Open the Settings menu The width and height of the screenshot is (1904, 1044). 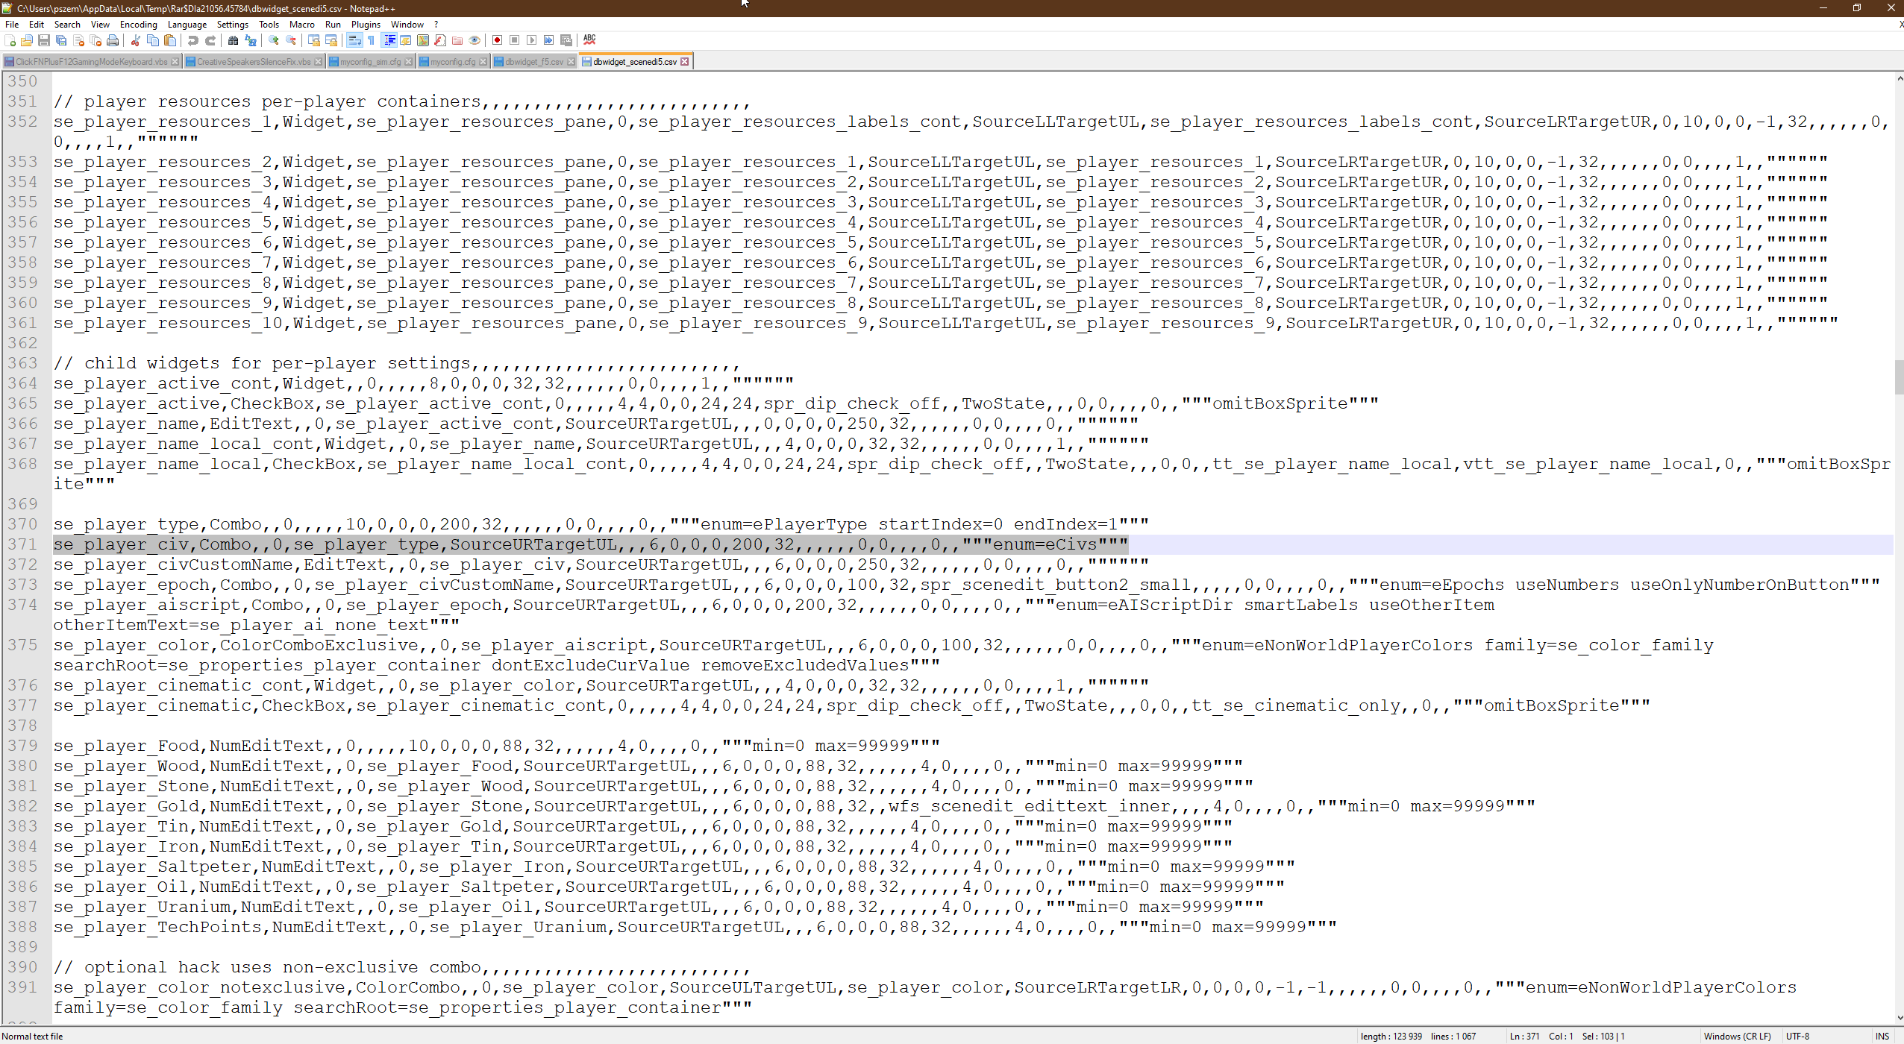[233, 25]
